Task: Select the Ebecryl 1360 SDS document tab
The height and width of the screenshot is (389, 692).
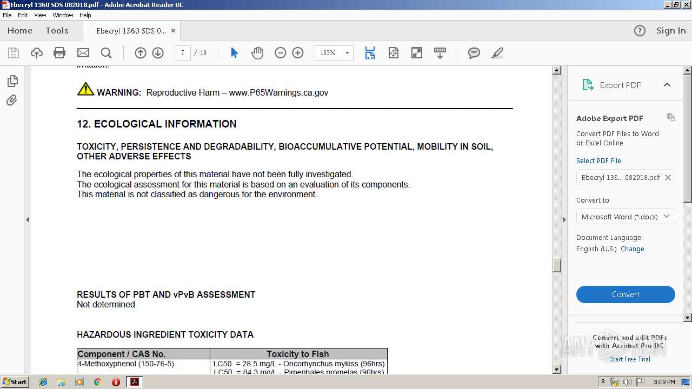Action: pyautogui.click(x=131, y=31)
